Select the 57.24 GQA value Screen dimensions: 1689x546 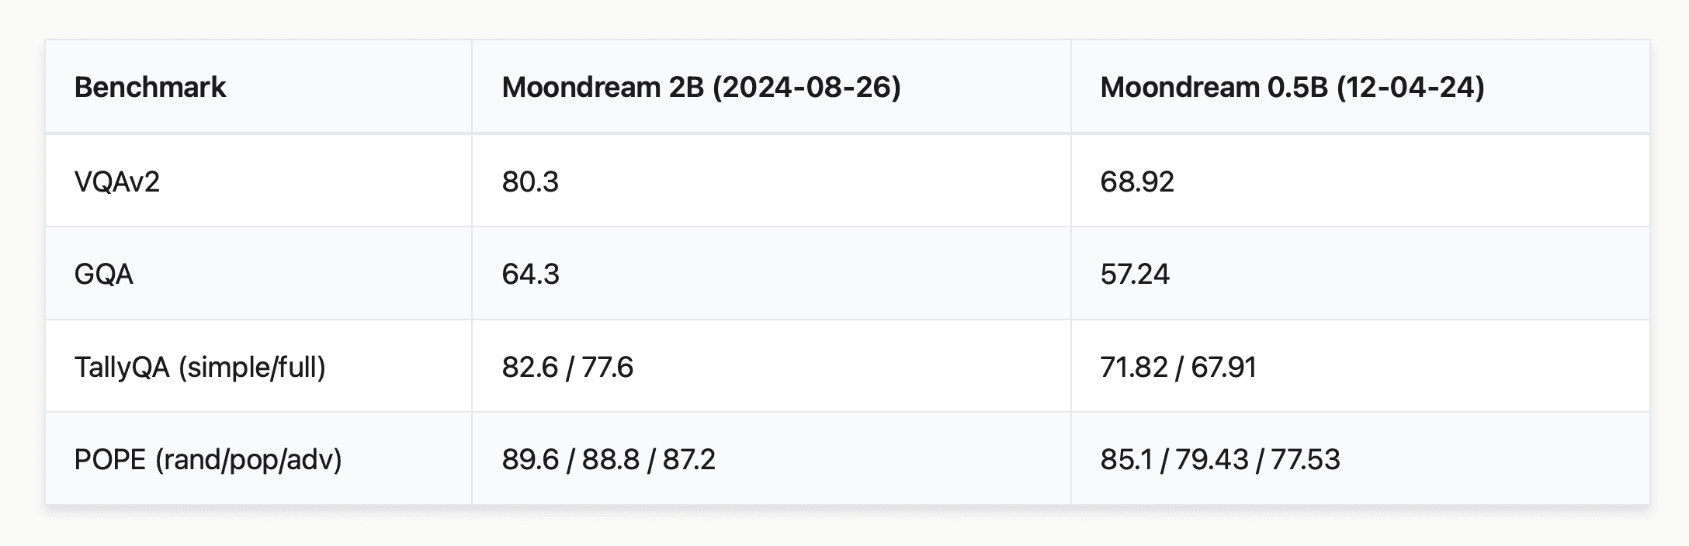click(x=1135, y=275)
